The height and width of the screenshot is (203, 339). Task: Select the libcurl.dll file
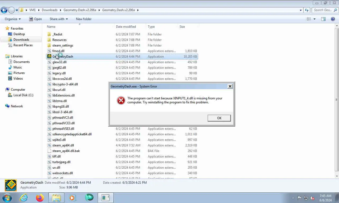tap(59, 90)
